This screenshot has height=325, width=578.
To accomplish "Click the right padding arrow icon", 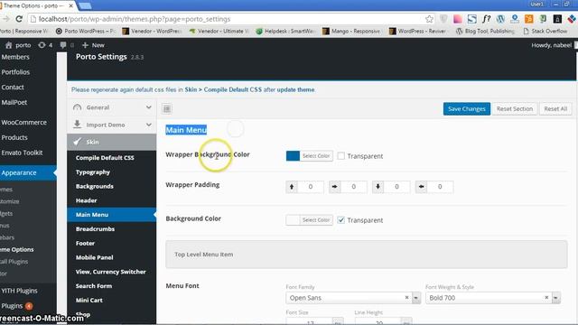I will [x=335, y=187].
